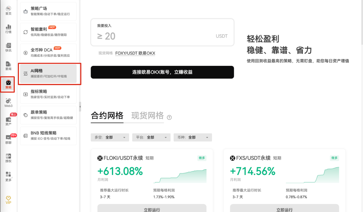Image resolution: width=363 pixels, height=212 pixels.
Task: Click the 做多 tag on FXS card
Action: click(334, 158)
